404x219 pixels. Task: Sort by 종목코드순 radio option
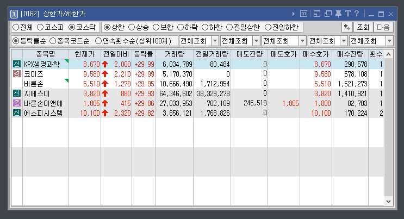[x=53, y=41]
